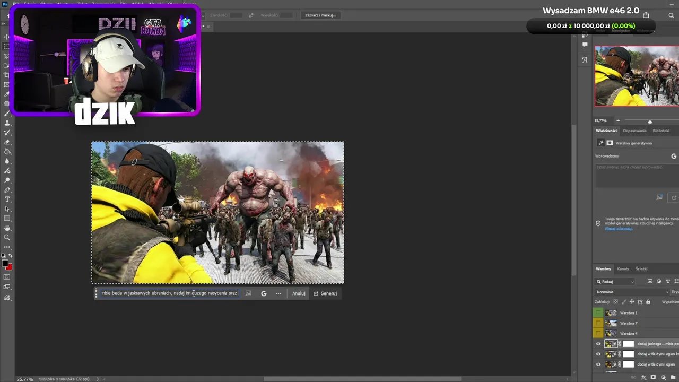Show Warstwa 4 layer visibility

pyautogui.click(x=598, y=333)
